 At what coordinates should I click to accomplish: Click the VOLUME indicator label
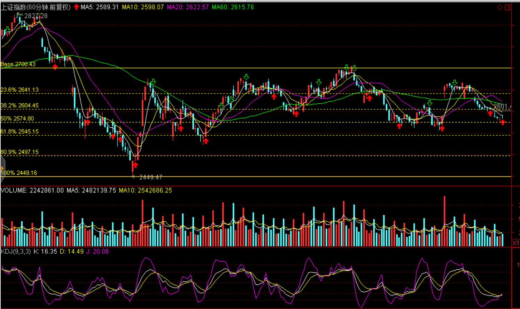[14, 190]
